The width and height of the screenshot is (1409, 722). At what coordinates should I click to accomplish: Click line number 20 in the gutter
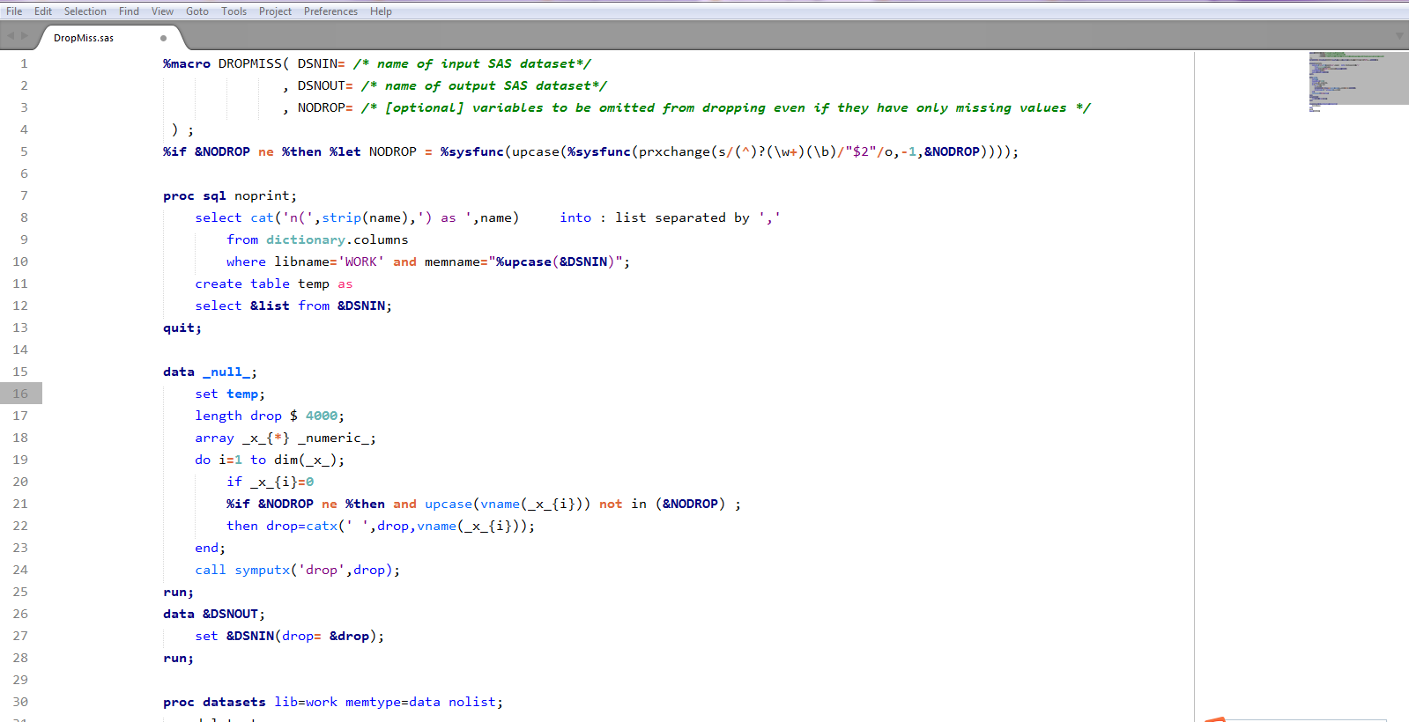[x=20, y=482]
